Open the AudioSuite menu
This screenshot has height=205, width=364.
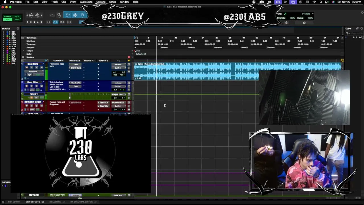[x=86, y=2]
